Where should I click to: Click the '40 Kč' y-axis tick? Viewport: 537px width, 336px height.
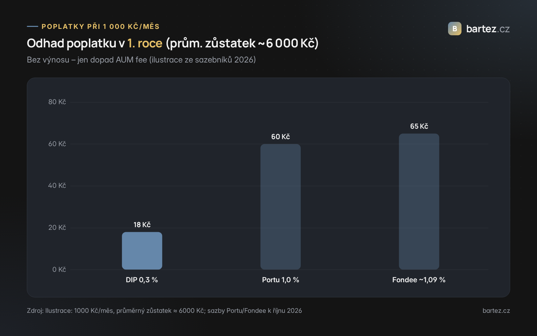pyautogui.click(x=57, y=185)
